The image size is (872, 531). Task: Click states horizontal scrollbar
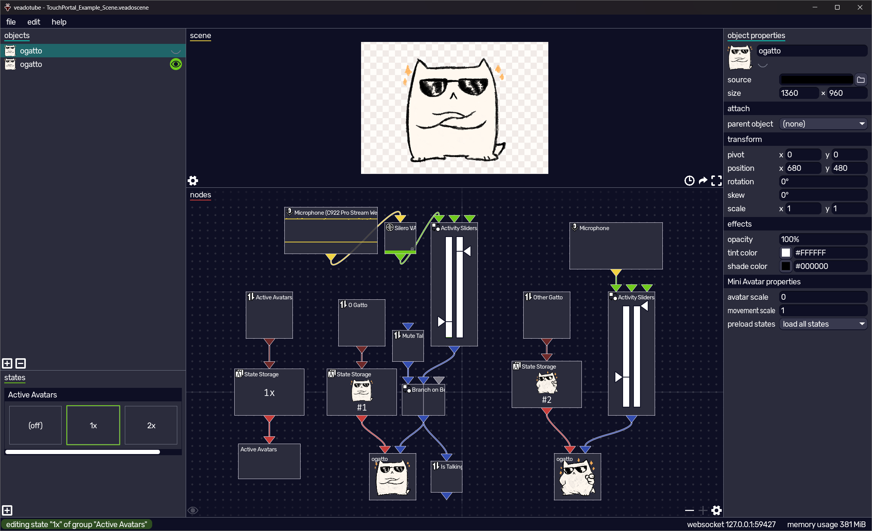pos(82,452)
